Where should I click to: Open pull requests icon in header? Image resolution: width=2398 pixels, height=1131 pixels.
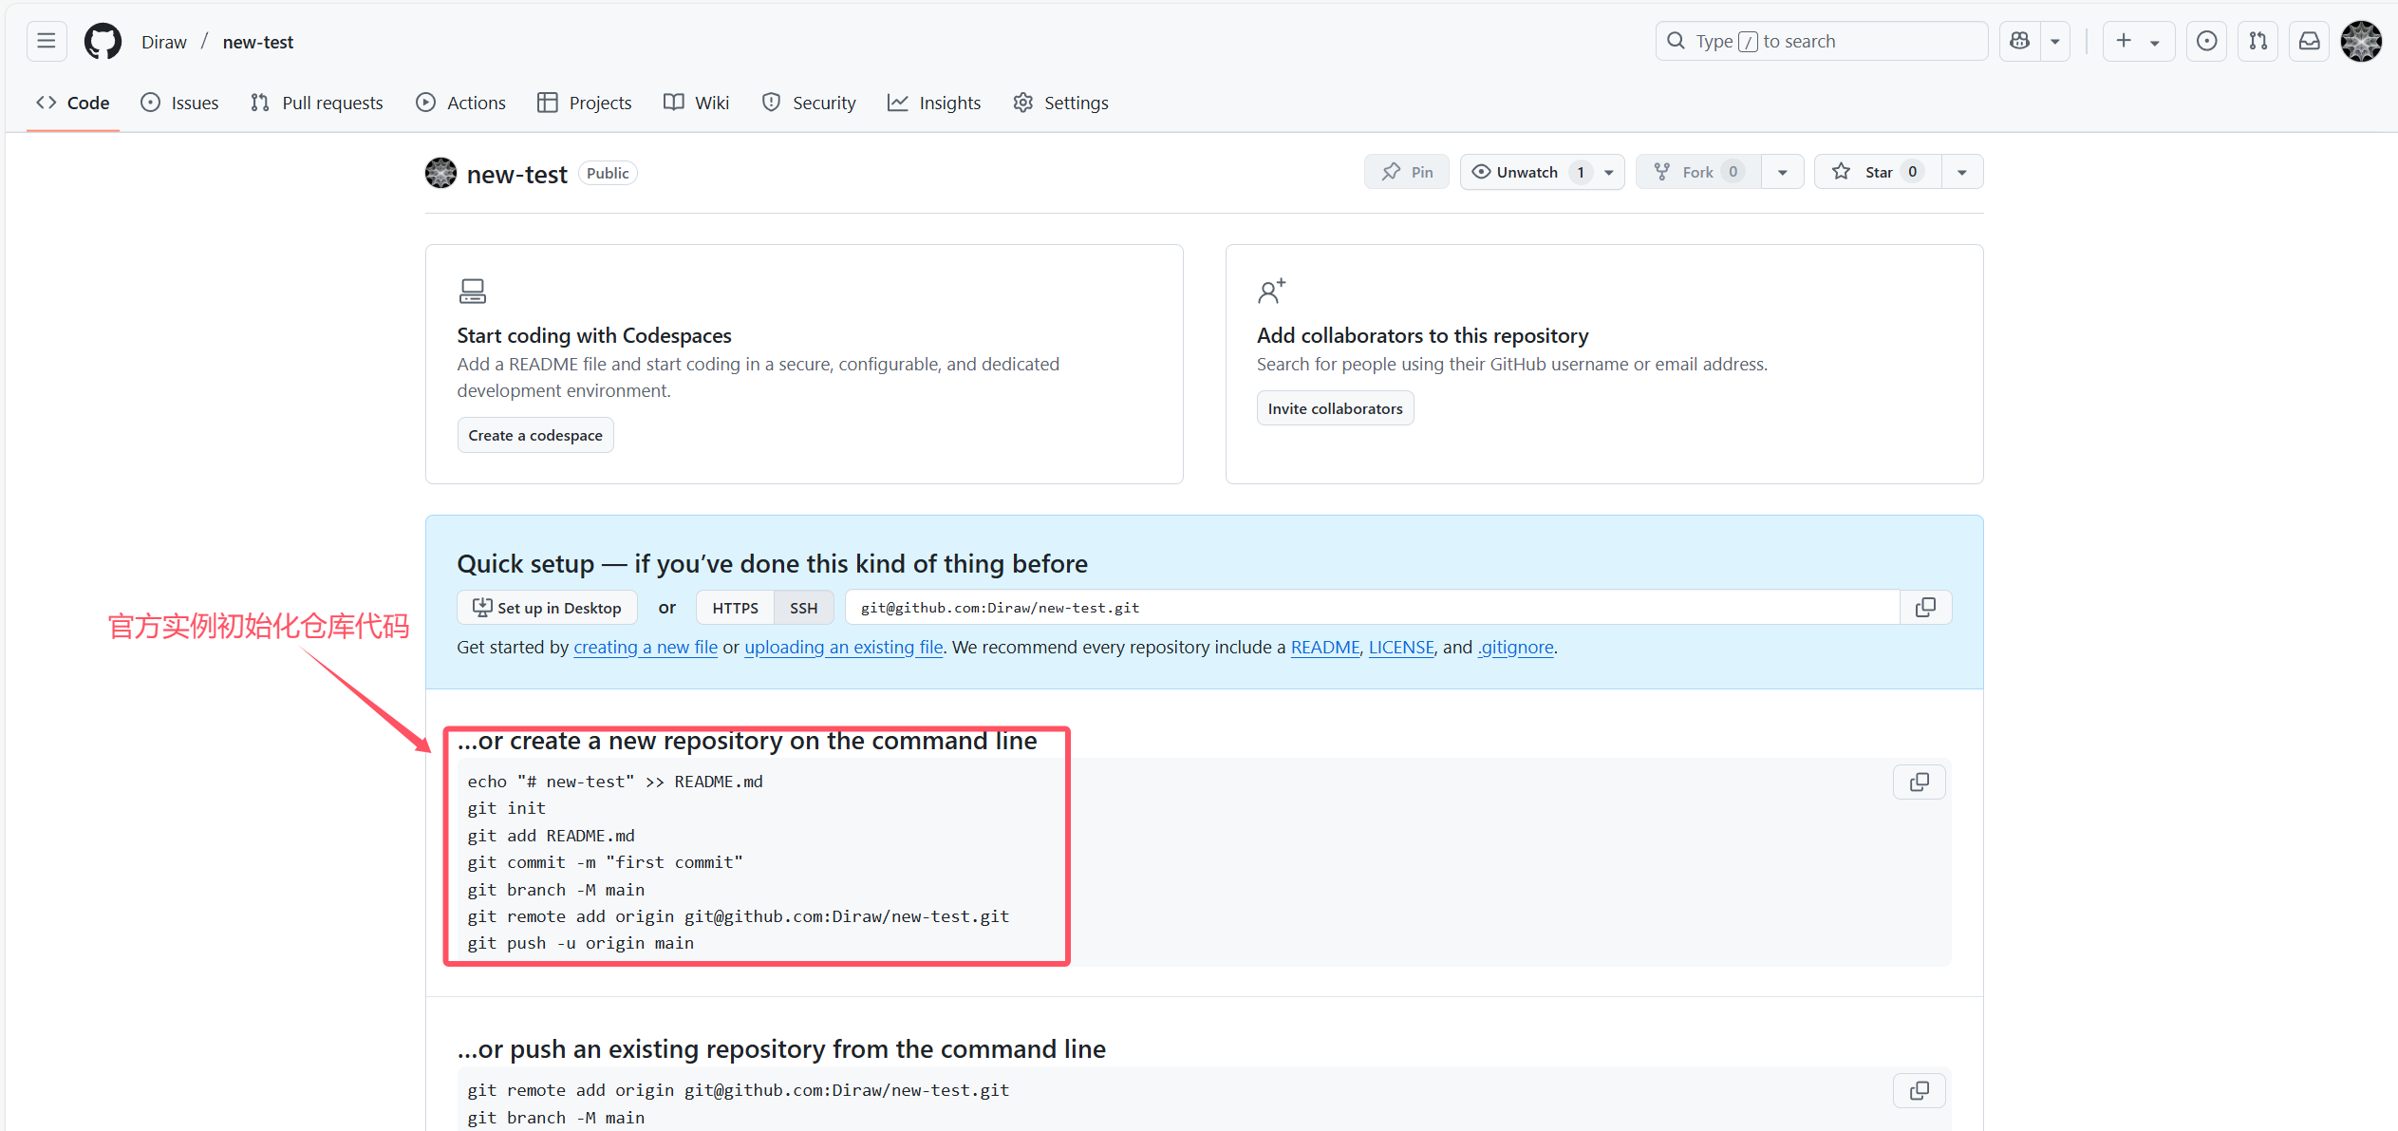[x=2258, y=41]
